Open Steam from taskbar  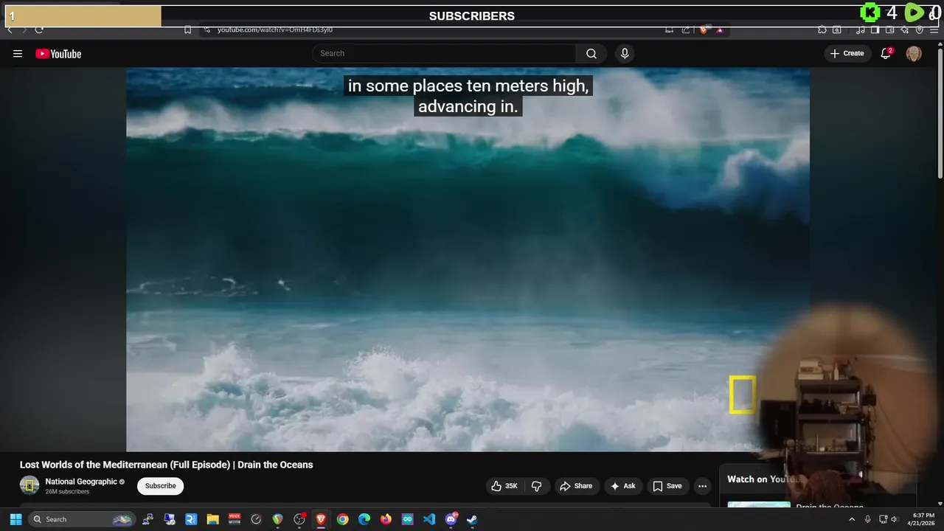coord(472,519)
